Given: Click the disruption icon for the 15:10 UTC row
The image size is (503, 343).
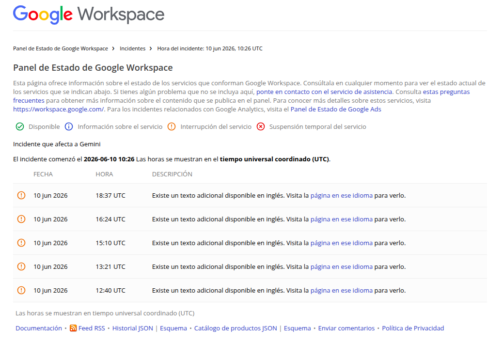Looking at the screenshot, I should tap(21, 243).
